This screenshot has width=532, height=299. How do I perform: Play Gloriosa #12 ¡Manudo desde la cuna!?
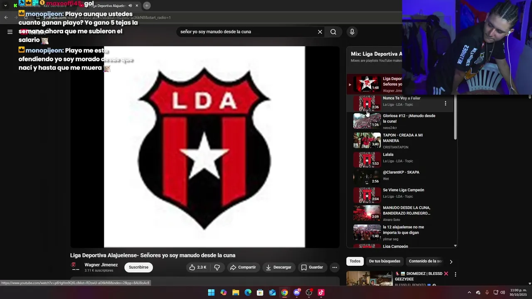pyautogui.click(x=399, y=121)
